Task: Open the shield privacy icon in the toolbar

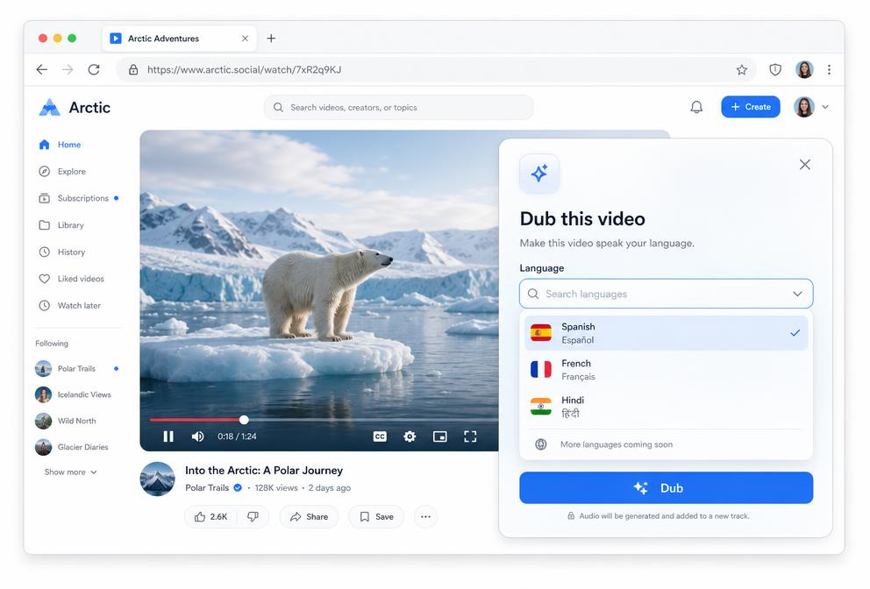Action: point(775,70)
